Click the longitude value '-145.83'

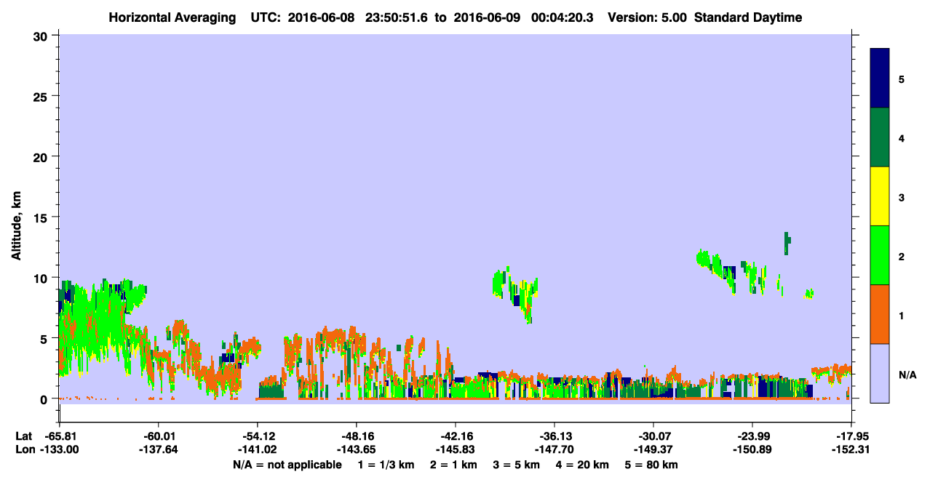[x=456, y=450]
